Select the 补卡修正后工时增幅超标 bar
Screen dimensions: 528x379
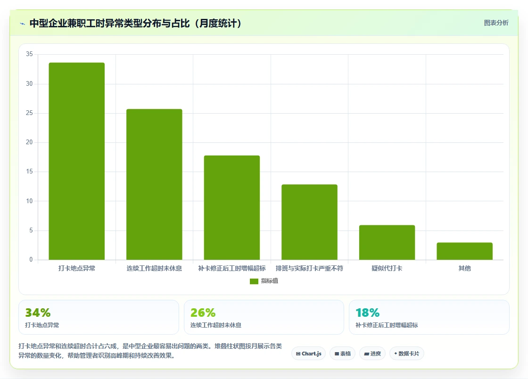(x=232, y=208)
